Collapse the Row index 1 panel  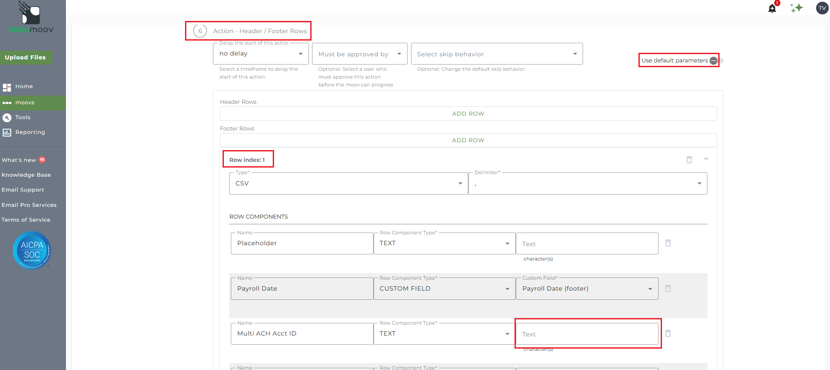pyautogui.click(x=706, y=159)
